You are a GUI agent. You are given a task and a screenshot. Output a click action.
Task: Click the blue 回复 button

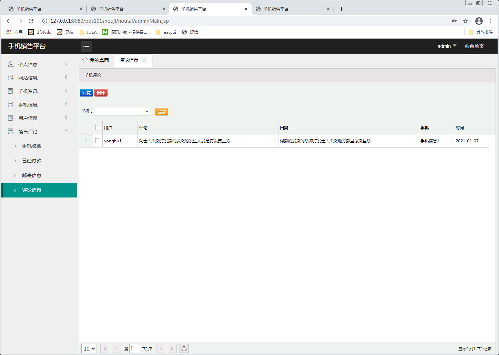[86, 93]
